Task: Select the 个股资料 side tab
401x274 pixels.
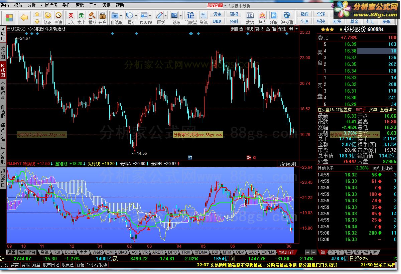Action: (3, 91)
